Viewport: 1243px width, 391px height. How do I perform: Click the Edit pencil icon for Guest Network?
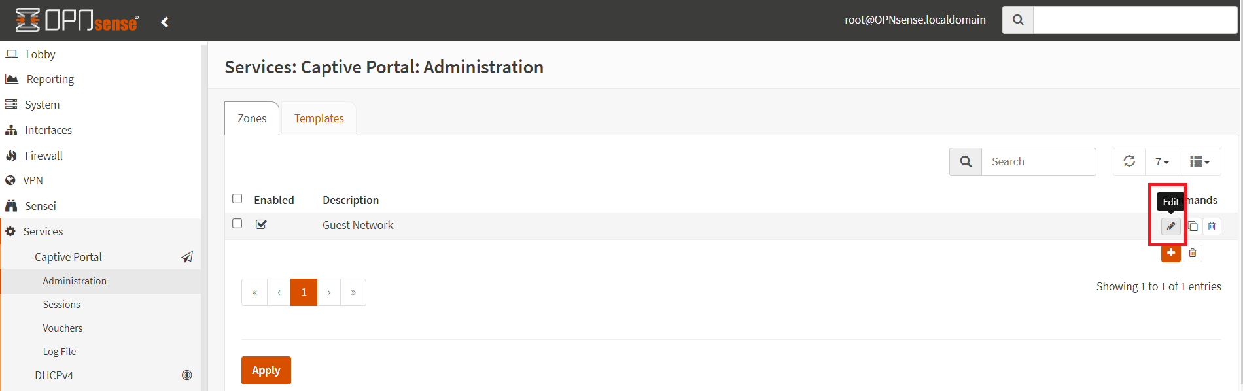point(1170,226)
